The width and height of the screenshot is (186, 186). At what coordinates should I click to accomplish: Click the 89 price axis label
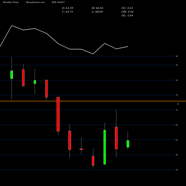point(177,65)
